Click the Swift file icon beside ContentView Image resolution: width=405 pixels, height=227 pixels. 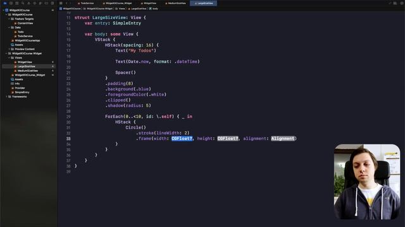coord(15,23)
